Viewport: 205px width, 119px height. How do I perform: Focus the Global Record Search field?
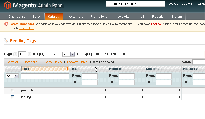[x=136, y=4]
